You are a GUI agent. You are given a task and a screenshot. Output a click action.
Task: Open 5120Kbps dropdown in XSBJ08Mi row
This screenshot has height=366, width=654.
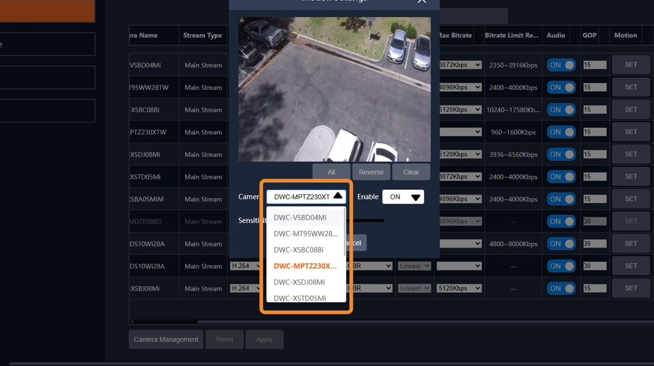click(459, 288)
